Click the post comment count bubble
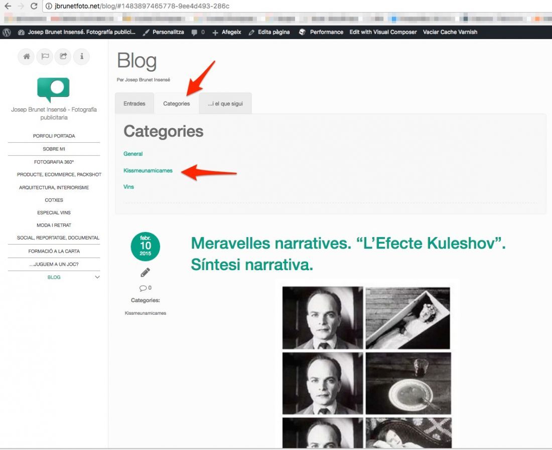Screen dimensions: 552x450 coord(146,288)
